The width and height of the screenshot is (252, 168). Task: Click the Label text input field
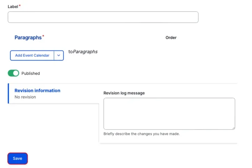coord(103,17)
